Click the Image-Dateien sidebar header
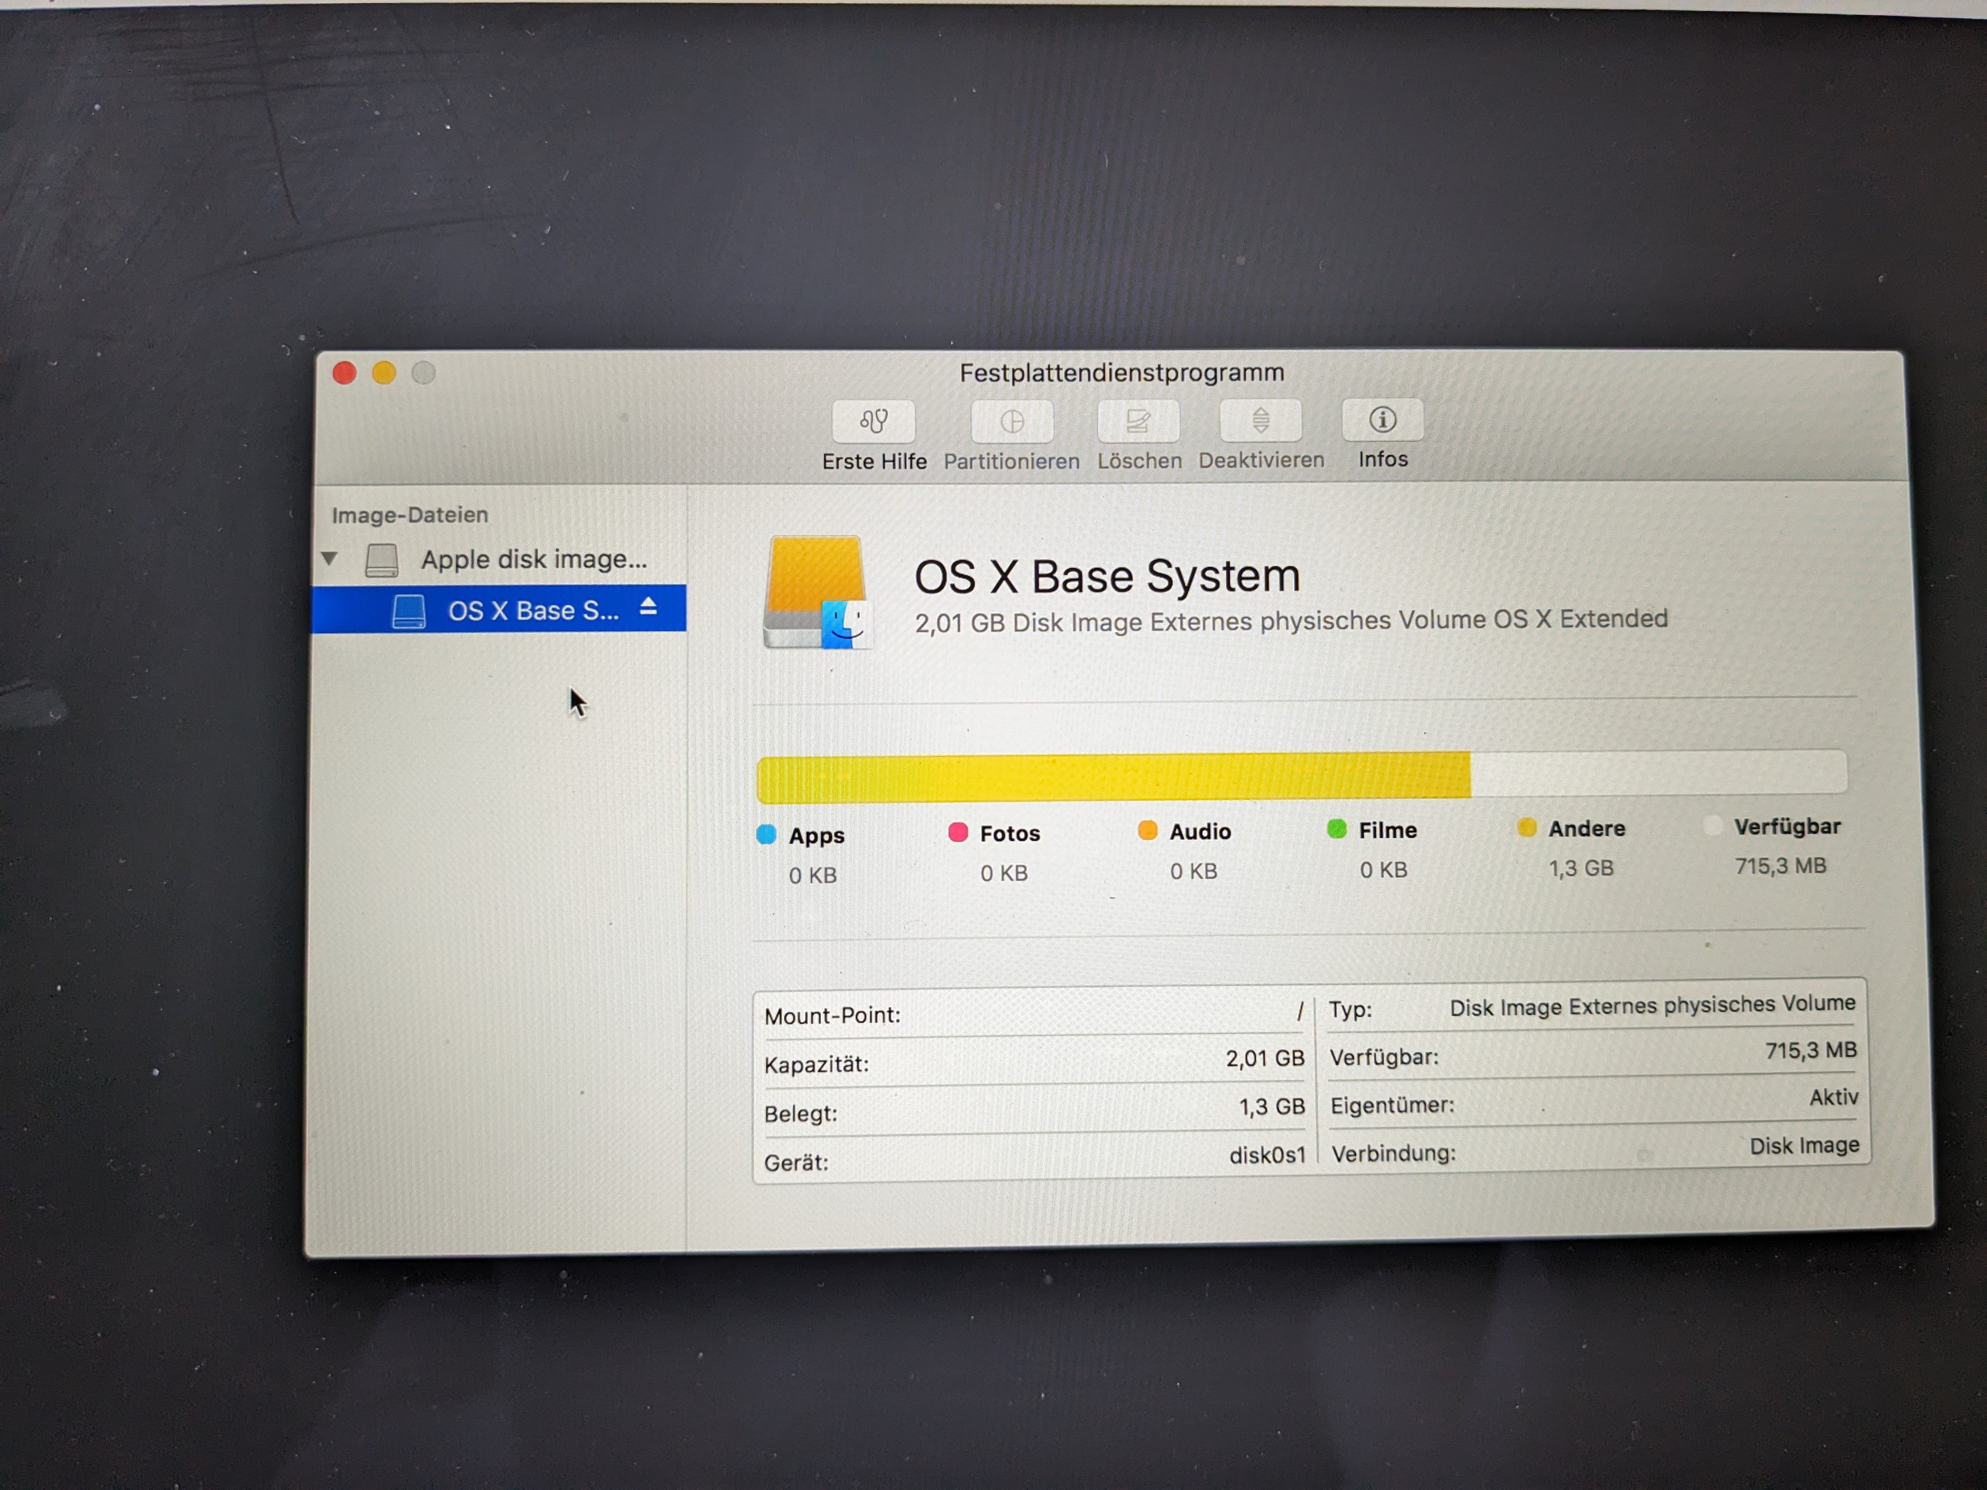Screen dimensions: 1987x1490 [x=410, y=515]
